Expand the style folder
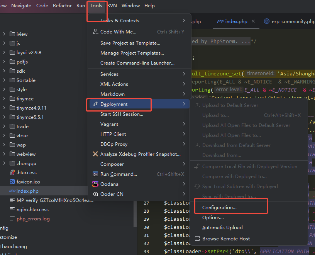315x255 pixels. [4, 89]
